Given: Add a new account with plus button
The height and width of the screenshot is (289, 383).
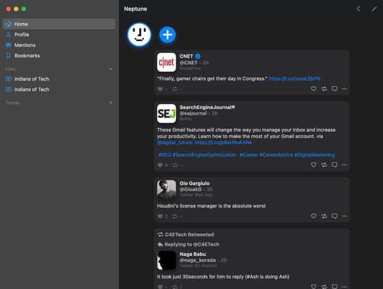Looking at the screenshot, I should click(167, 35).
